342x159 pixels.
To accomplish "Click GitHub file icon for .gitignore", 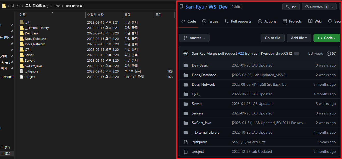I will (186, 142).
